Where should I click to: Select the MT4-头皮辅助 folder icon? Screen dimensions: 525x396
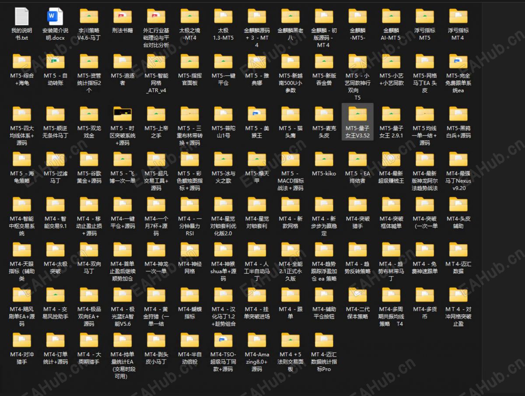coord(458,204)
